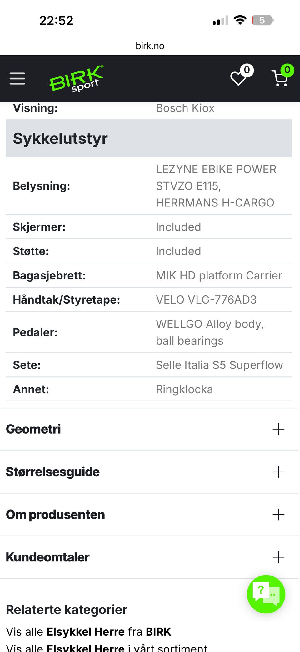The width and height of the screenshot is (300, 652).
Task: Open Vis alle Elsykkel Herre fra BIRK
Action: 88,632
